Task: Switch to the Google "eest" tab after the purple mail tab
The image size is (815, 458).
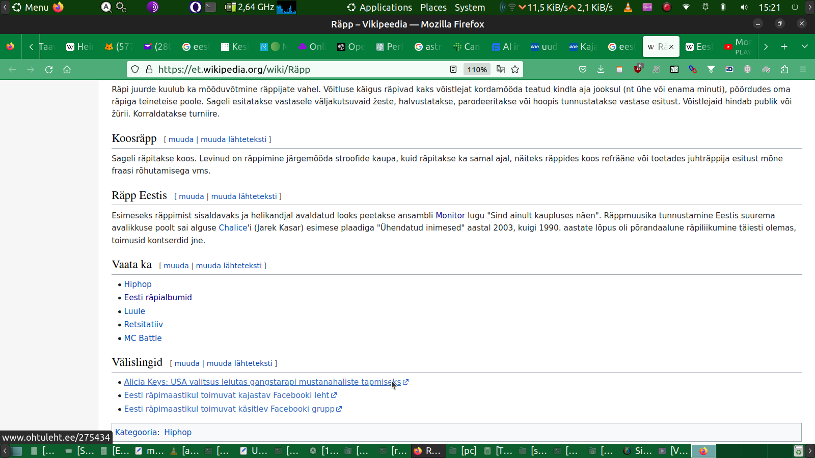Action: point(195,47)
